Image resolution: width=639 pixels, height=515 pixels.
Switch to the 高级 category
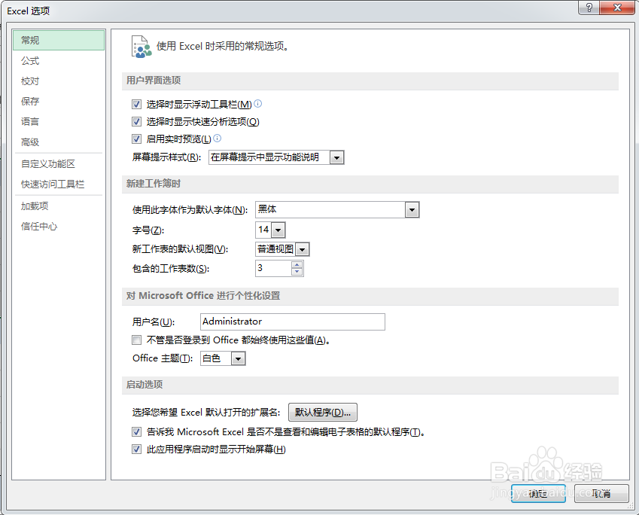click(x=59, y=142)
